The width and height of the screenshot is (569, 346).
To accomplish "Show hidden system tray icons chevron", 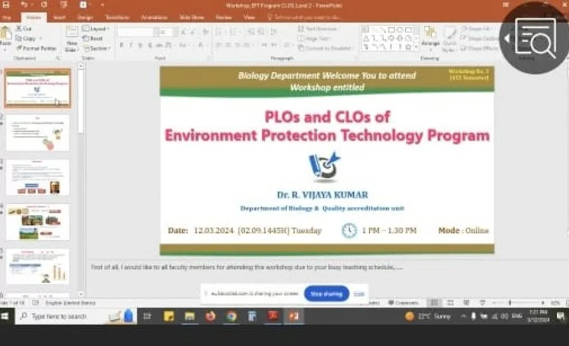I will pos(463,316).
